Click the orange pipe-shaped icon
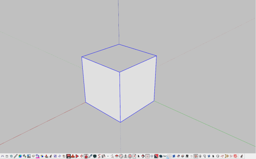The image size is (256, 159). pyautogui.click(x=227, y=156)
